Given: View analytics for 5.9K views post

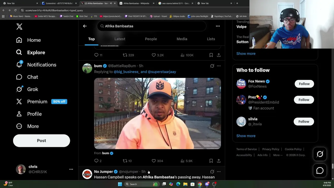Looking at the screenshot, I should [x=186, y=161].
